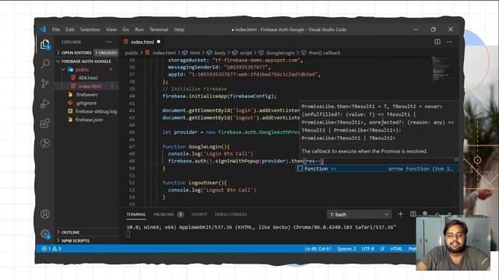This screenshot has width=499, height=280.
Task: Click the html breadcrumb segment
Action: (195, 53)
